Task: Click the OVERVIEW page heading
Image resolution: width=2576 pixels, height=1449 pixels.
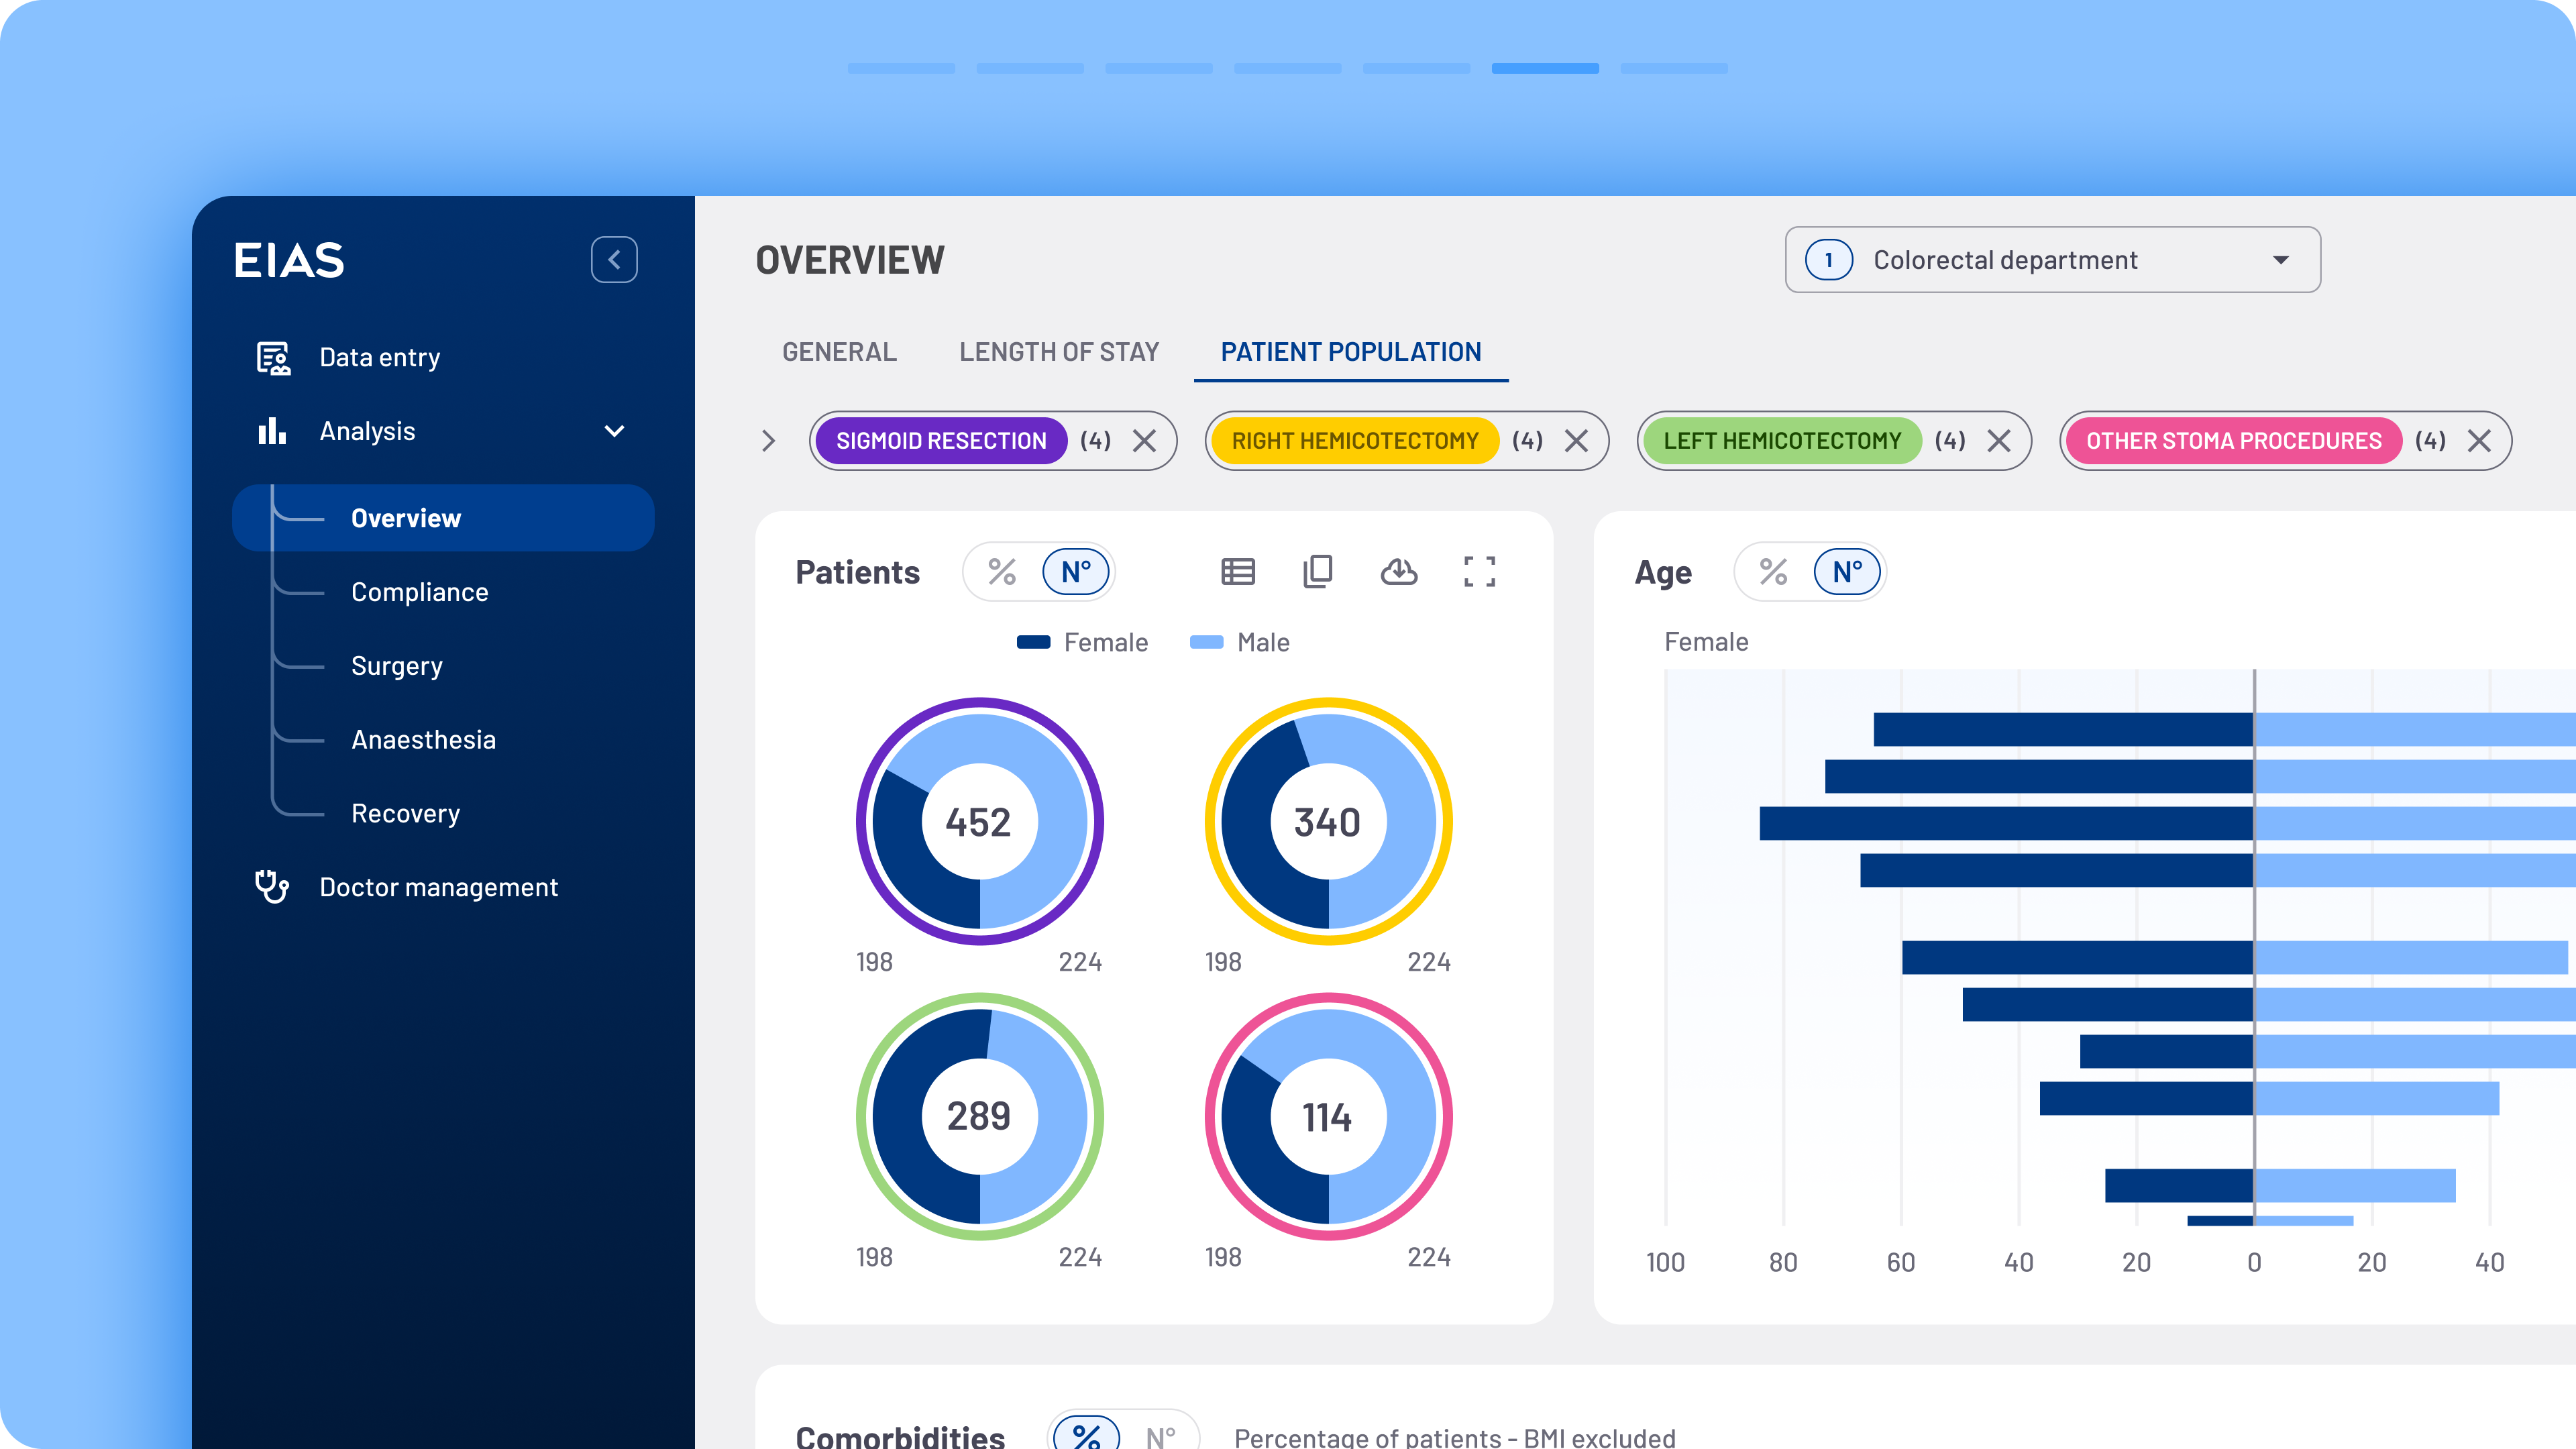Action: [850, 260]
